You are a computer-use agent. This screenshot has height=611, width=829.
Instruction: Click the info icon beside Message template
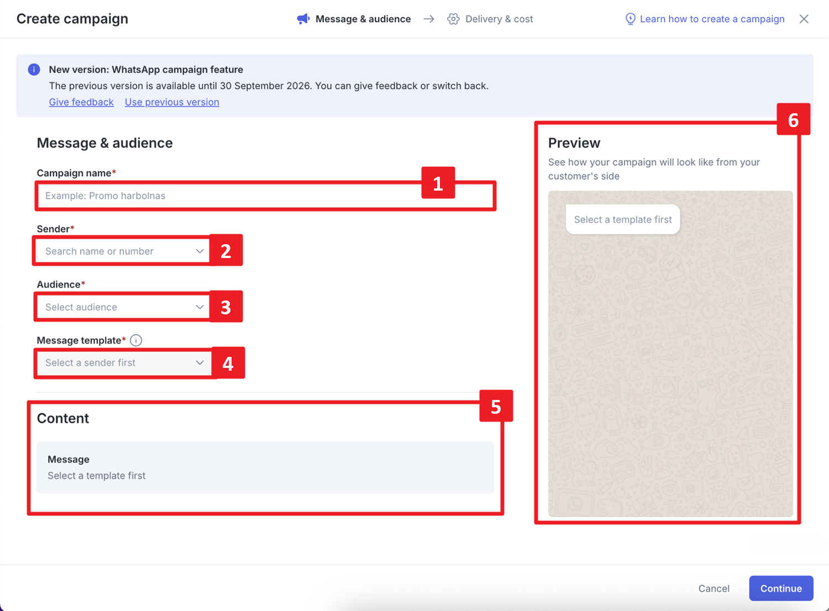(136, 340)
